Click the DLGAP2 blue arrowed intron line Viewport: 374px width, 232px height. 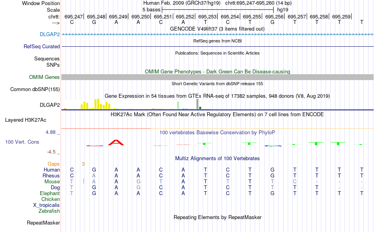[218, 34]
